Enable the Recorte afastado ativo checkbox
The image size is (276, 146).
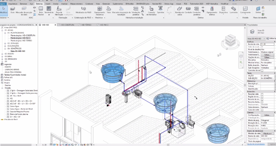pyautogui.click(x=262, y=102)
